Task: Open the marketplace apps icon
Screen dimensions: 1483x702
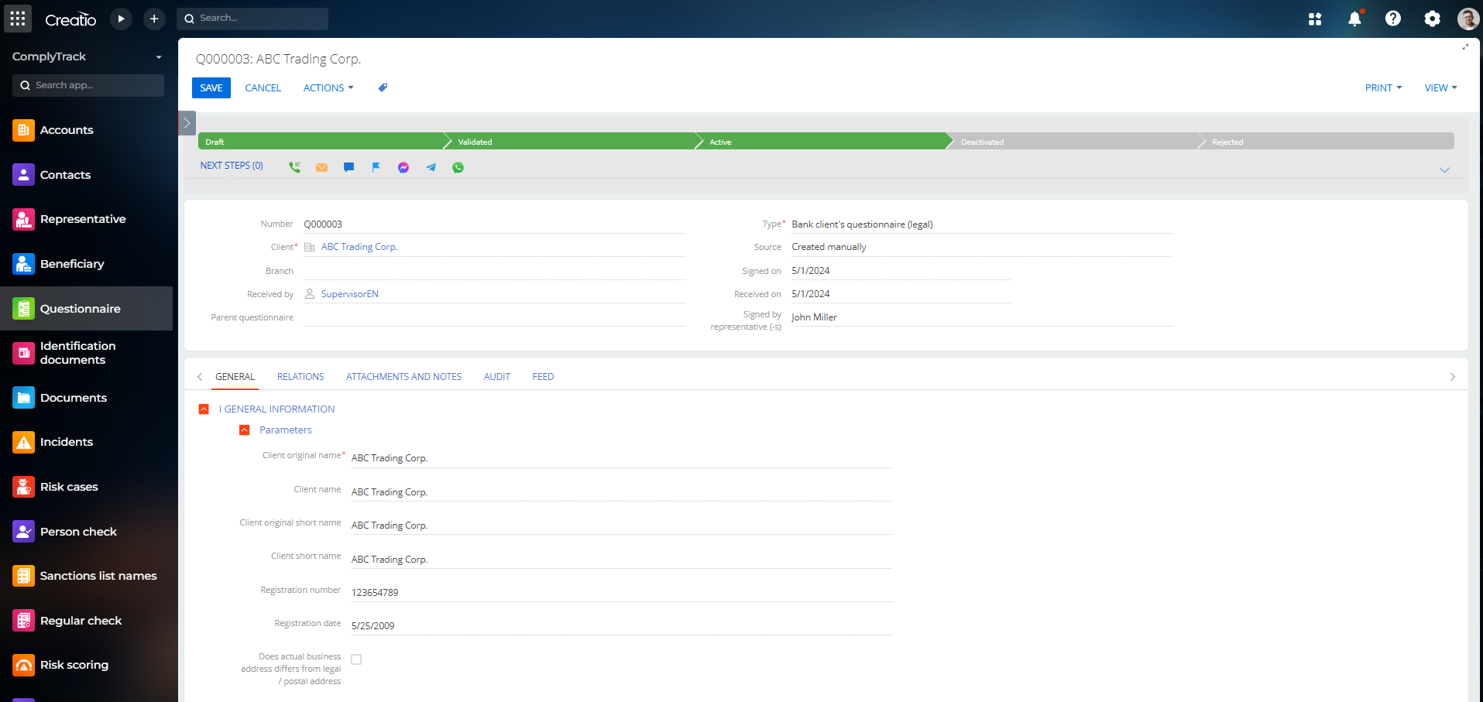Action: pyautogui.click(x=1315, y=19)
